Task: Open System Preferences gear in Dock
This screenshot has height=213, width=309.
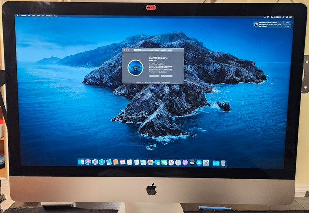Action: click(x=206, y=162)
